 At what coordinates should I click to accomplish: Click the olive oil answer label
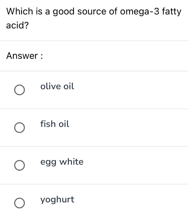coord(57,86)
